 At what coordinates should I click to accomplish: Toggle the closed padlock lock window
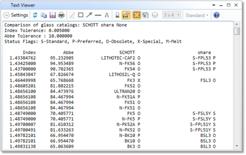tap(117, 15)
